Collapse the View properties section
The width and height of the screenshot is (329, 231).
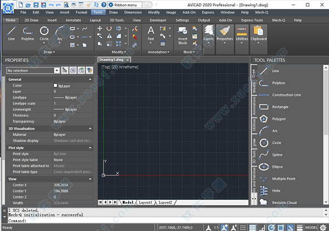click(90, 179)
